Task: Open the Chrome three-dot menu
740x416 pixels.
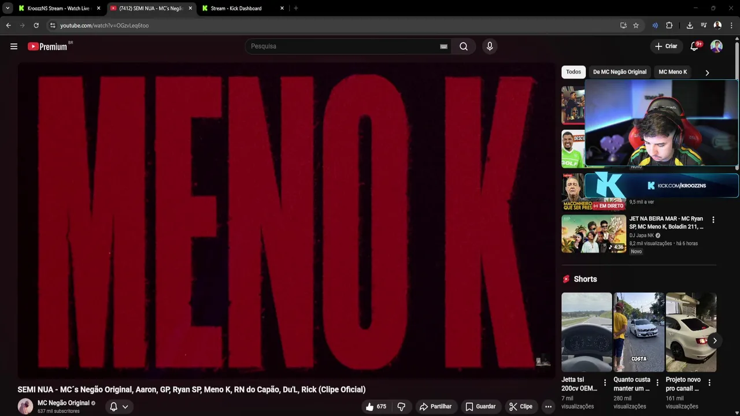Action: click(x=731, y=25)
